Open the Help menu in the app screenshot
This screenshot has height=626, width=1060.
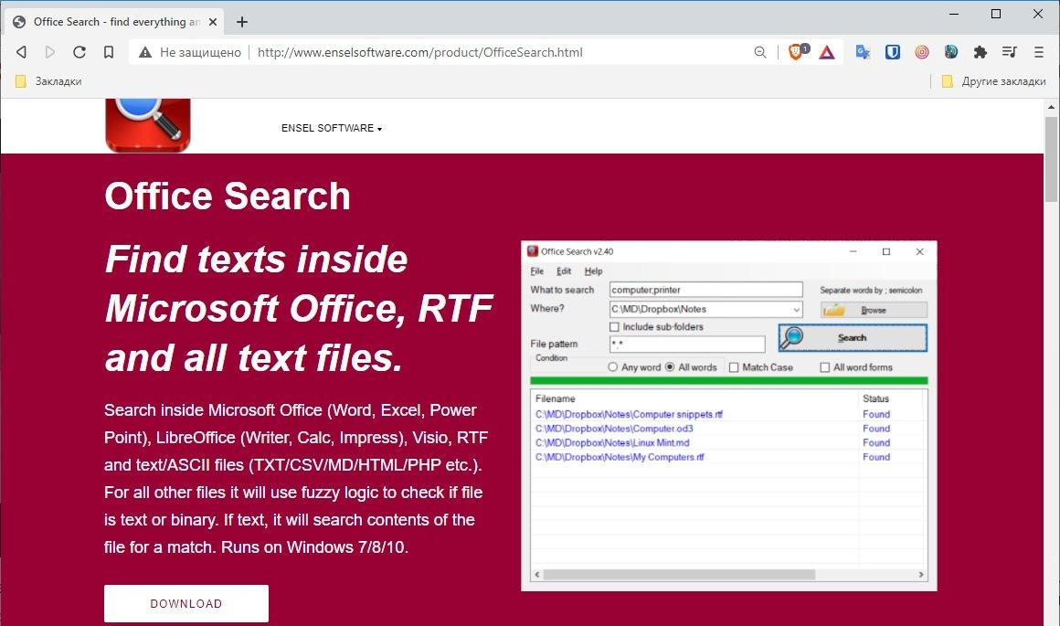[x=594, y=271]
